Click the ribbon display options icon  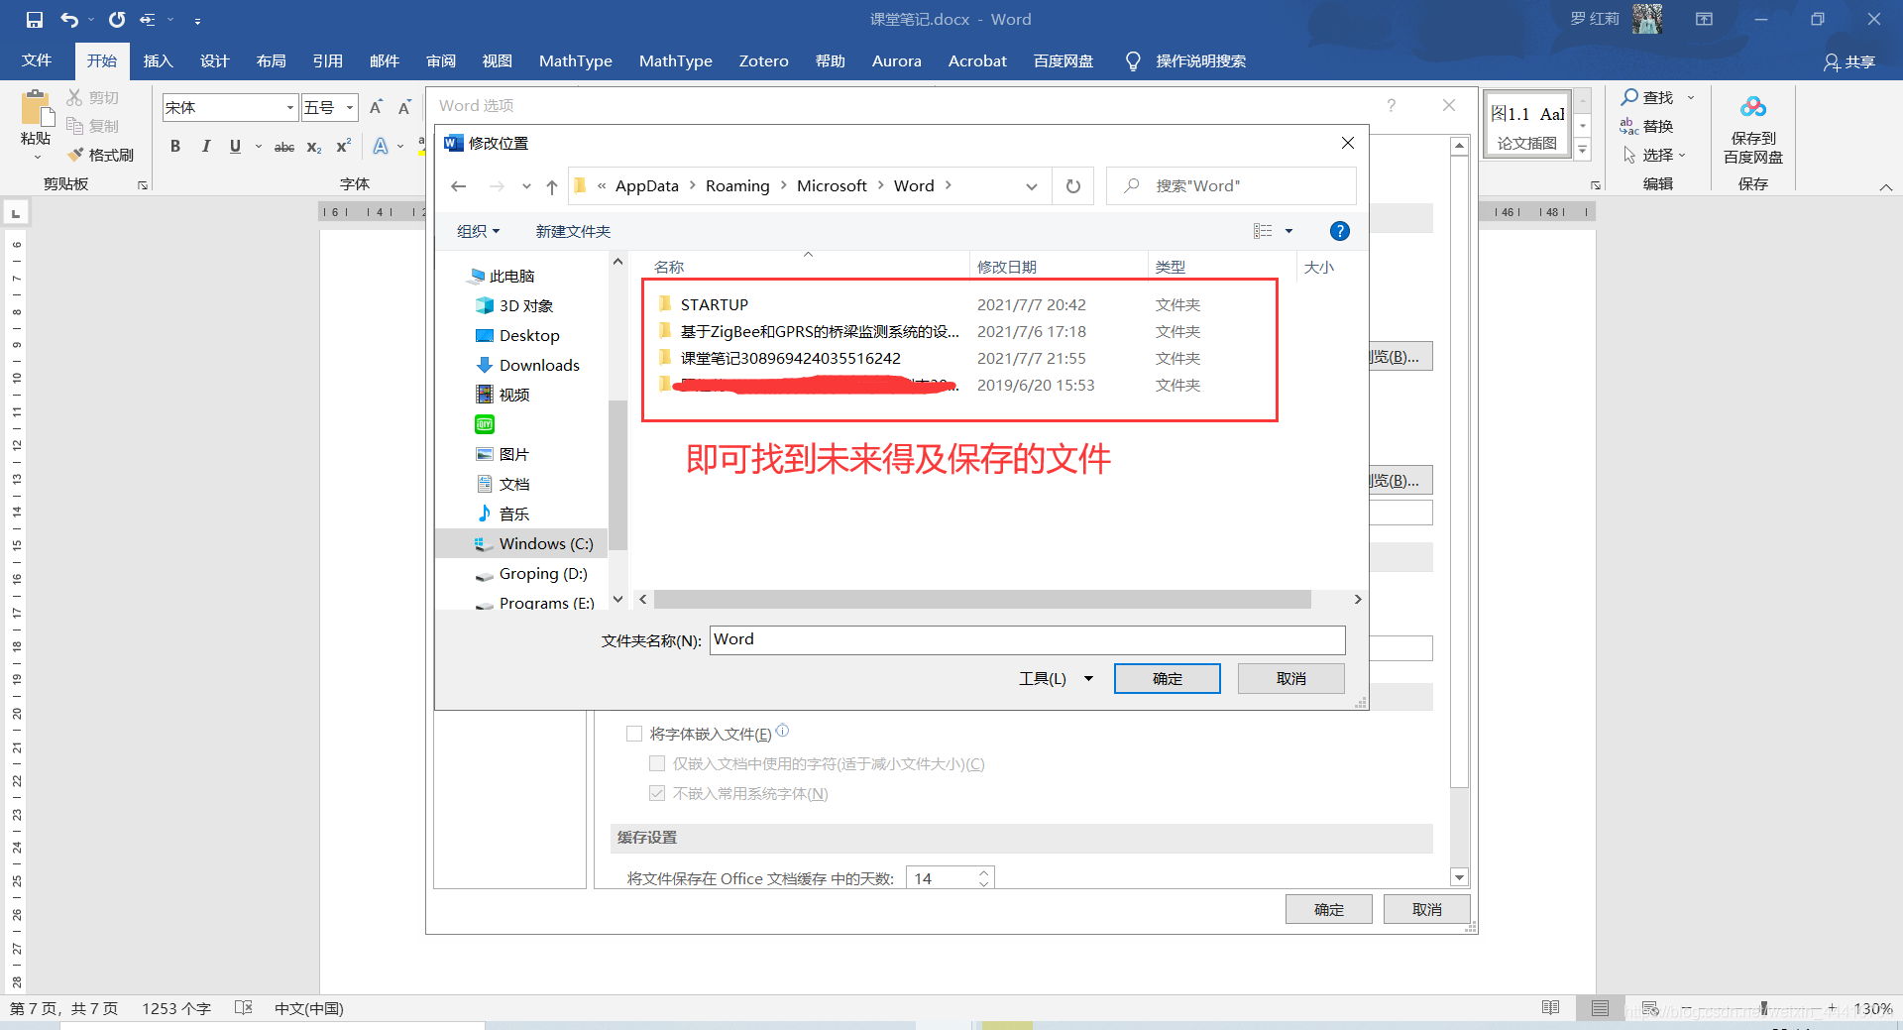(x=1704, y=19)
